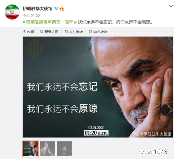Click the 收起 upward arrow icon
Screen dimensions: 174x159
[x=24, y=32]
